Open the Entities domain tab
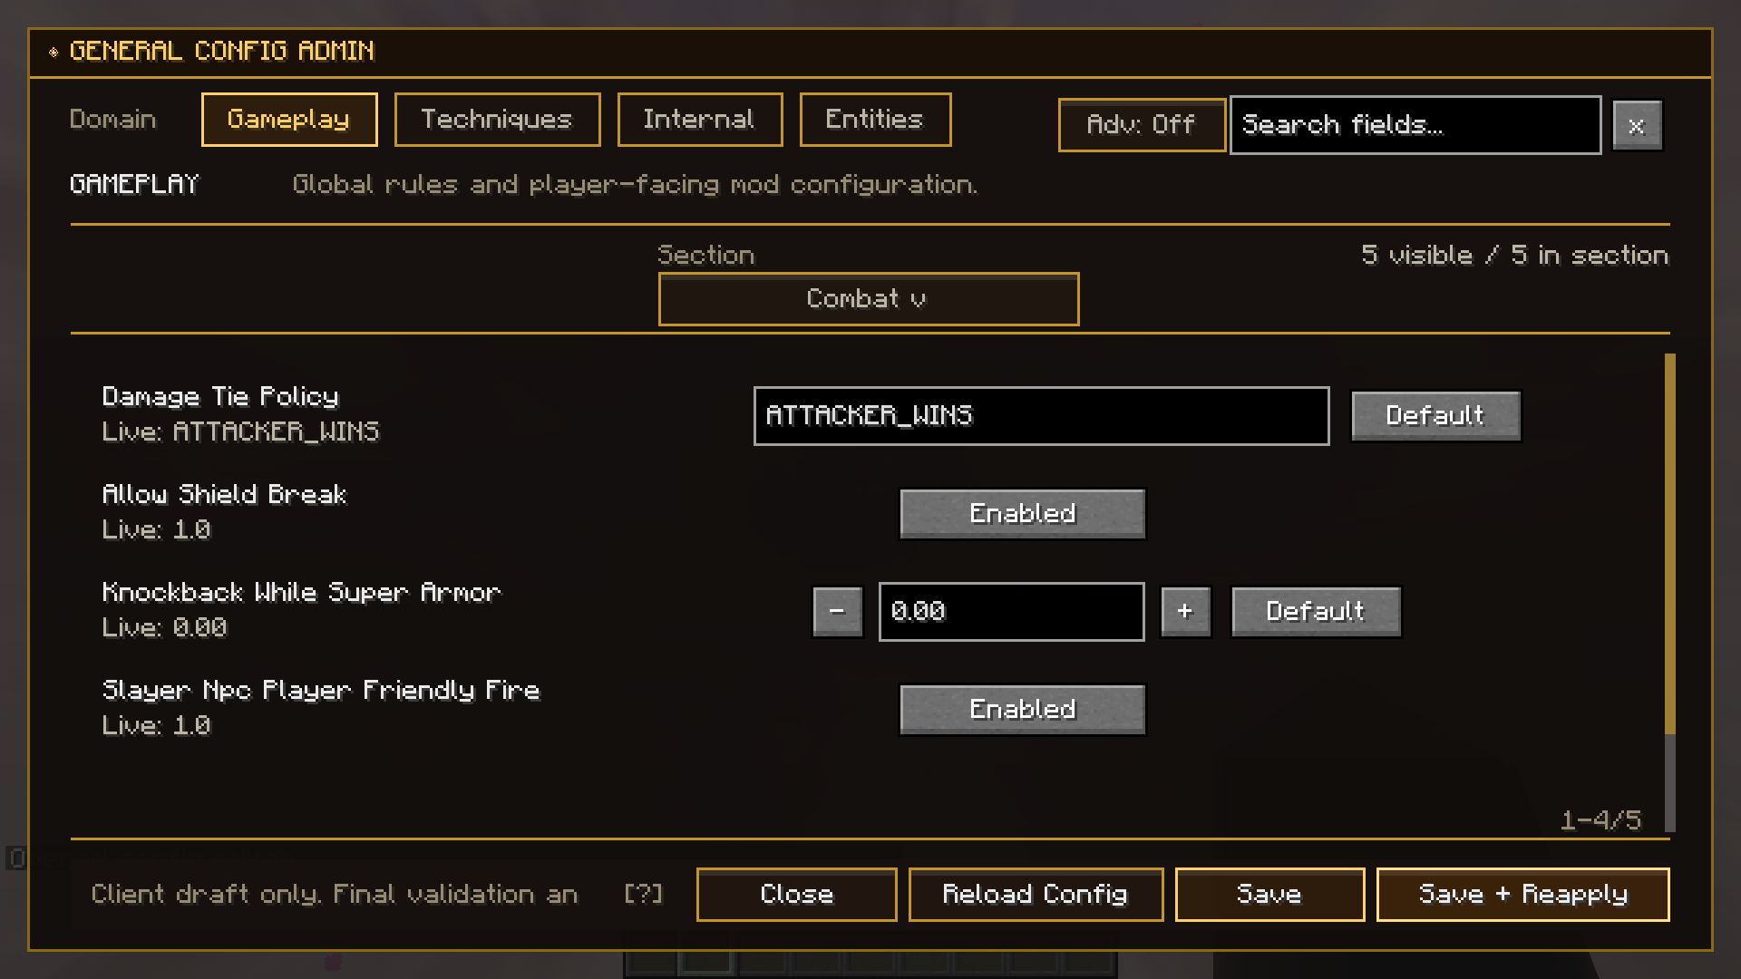 874,120
